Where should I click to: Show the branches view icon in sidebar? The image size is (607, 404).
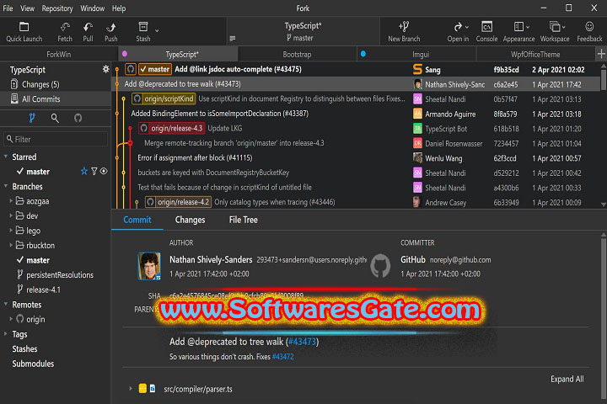click(32, 118)
